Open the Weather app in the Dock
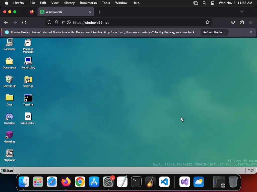 pyautogui.click(x=199, y=182)
